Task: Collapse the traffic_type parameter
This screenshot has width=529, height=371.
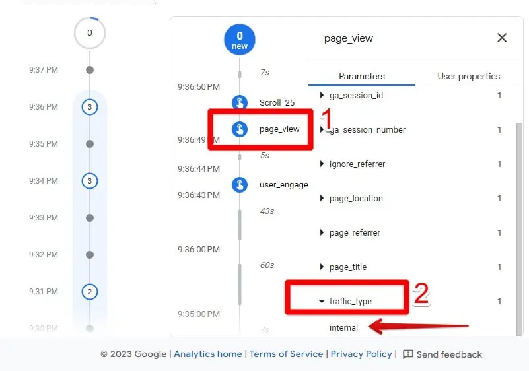Action: (322, 302)
